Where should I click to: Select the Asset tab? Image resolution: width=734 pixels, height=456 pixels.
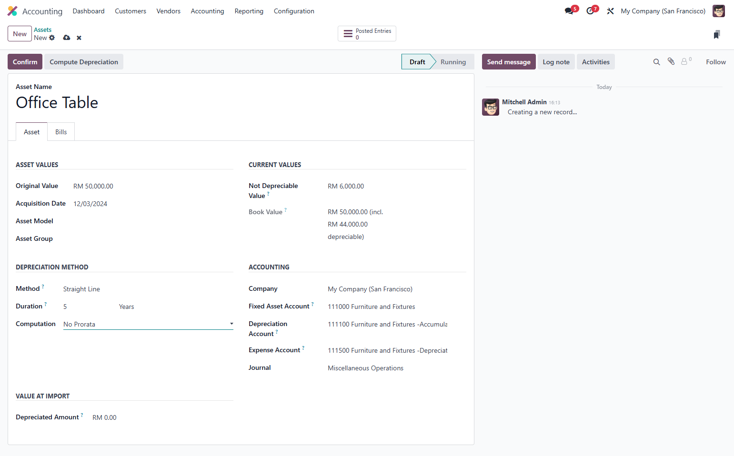[32, 132]
